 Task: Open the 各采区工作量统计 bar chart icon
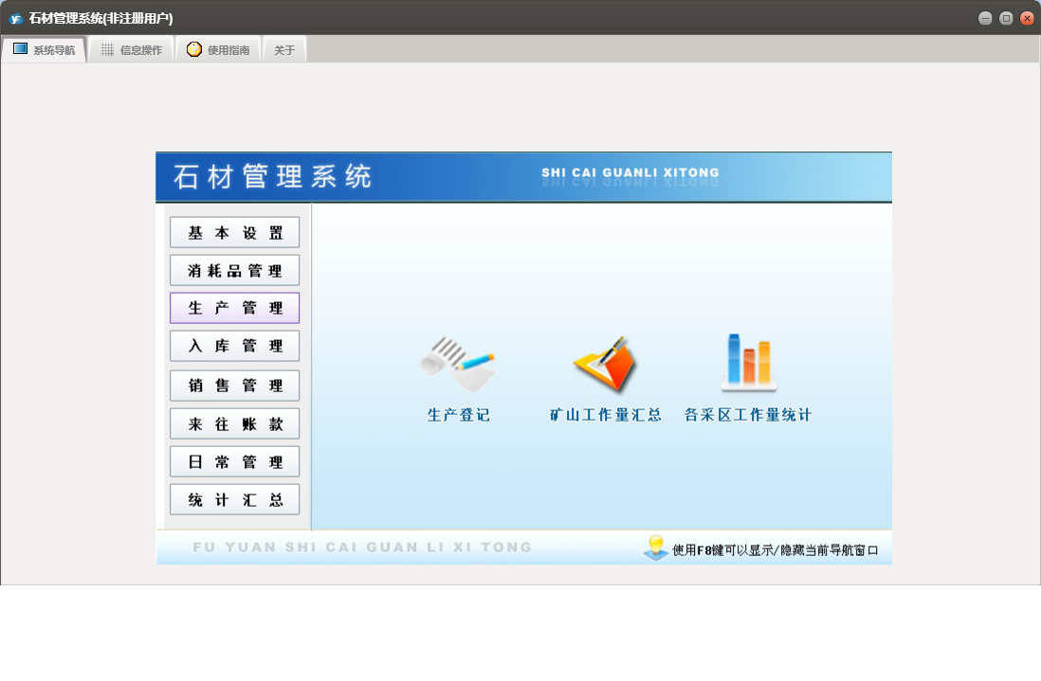pyautogui.click(x=748, y=363)
